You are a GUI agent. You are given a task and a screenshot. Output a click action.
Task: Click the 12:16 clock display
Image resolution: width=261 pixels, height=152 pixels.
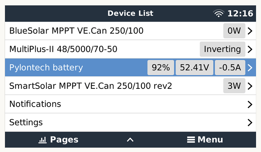(240, 14)
